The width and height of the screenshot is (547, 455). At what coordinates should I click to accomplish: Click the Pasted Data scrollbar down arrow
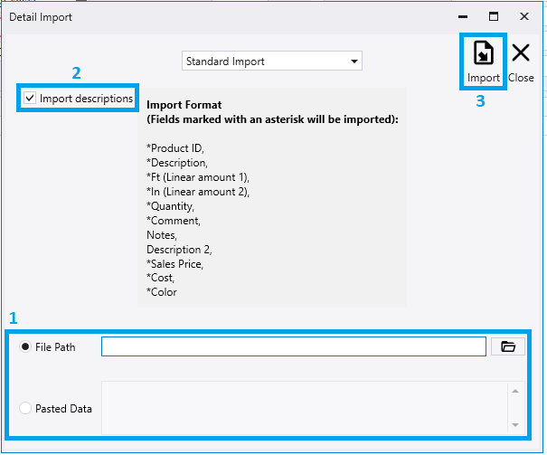coord(514,424)
